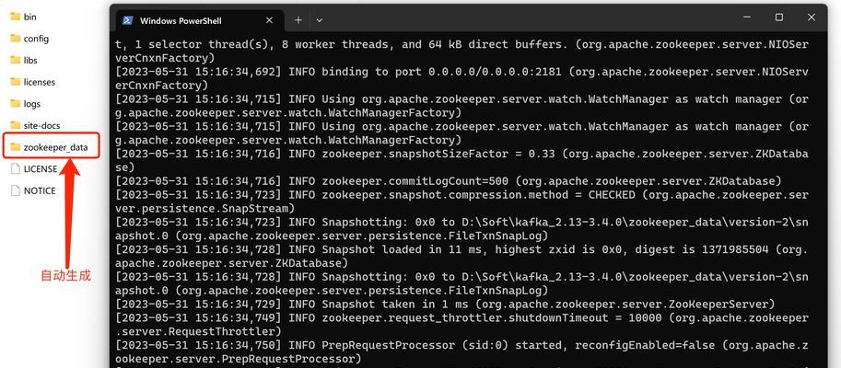Click the PowerShell icon in the tab
The width and height of the screenshot is (841, 368).
(x=128, y=20)
